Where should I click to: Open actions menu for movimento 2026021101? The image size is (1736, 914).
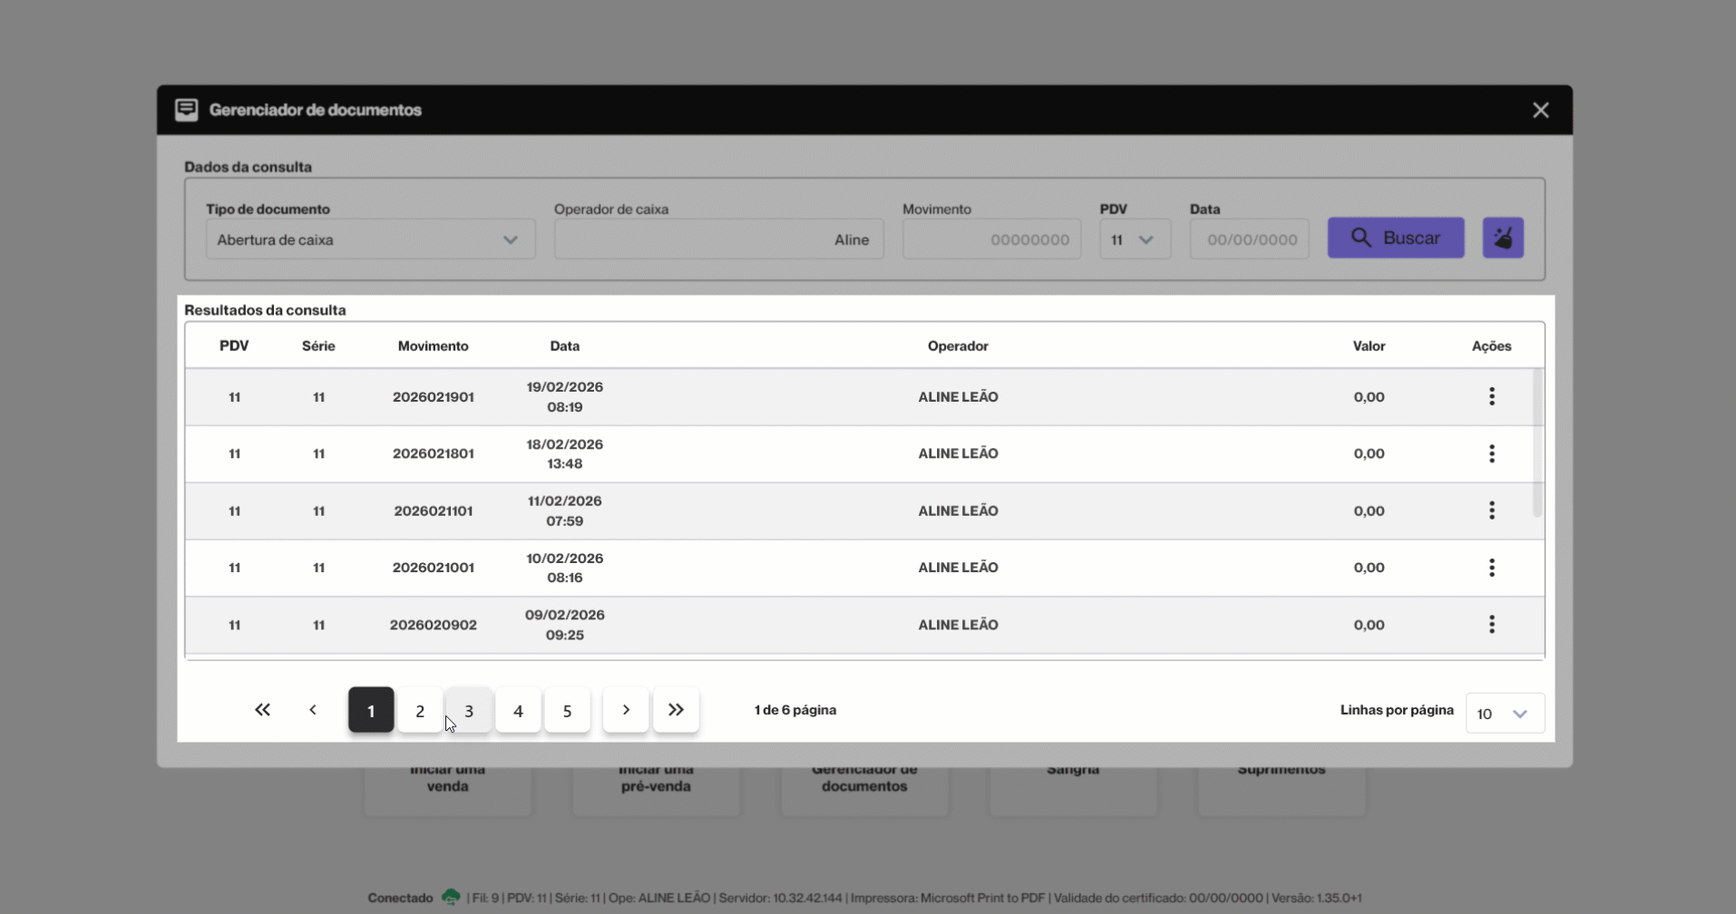coord(1491,510)
